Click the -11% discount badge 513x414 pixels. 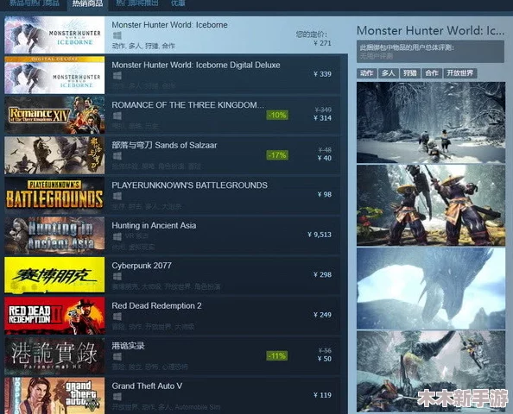[x=277, y=356]
